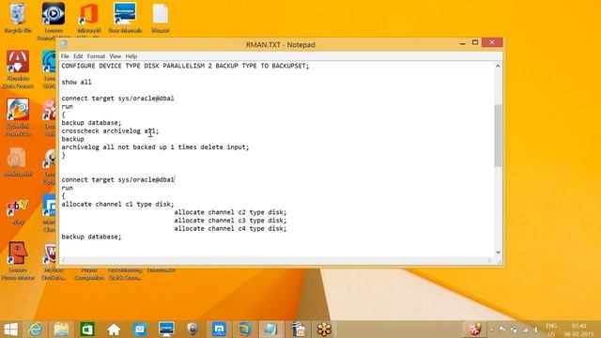601x338 pixels.
Task: Switch to the active Notepad taskbar button
Action: point(270,330)
